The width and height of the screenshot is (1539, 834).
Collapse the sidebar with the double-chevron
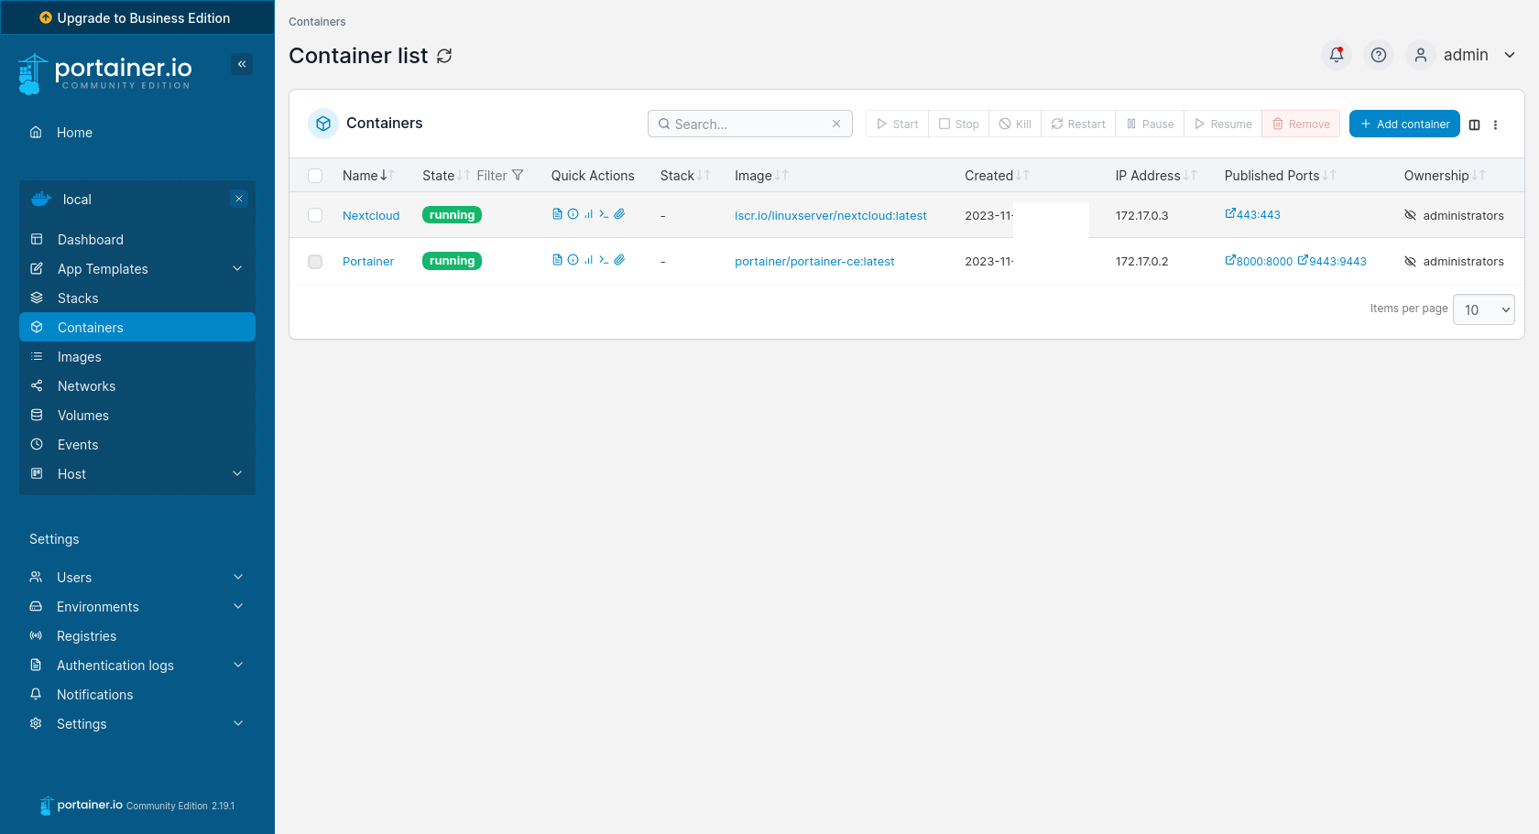tap(242, 64)
